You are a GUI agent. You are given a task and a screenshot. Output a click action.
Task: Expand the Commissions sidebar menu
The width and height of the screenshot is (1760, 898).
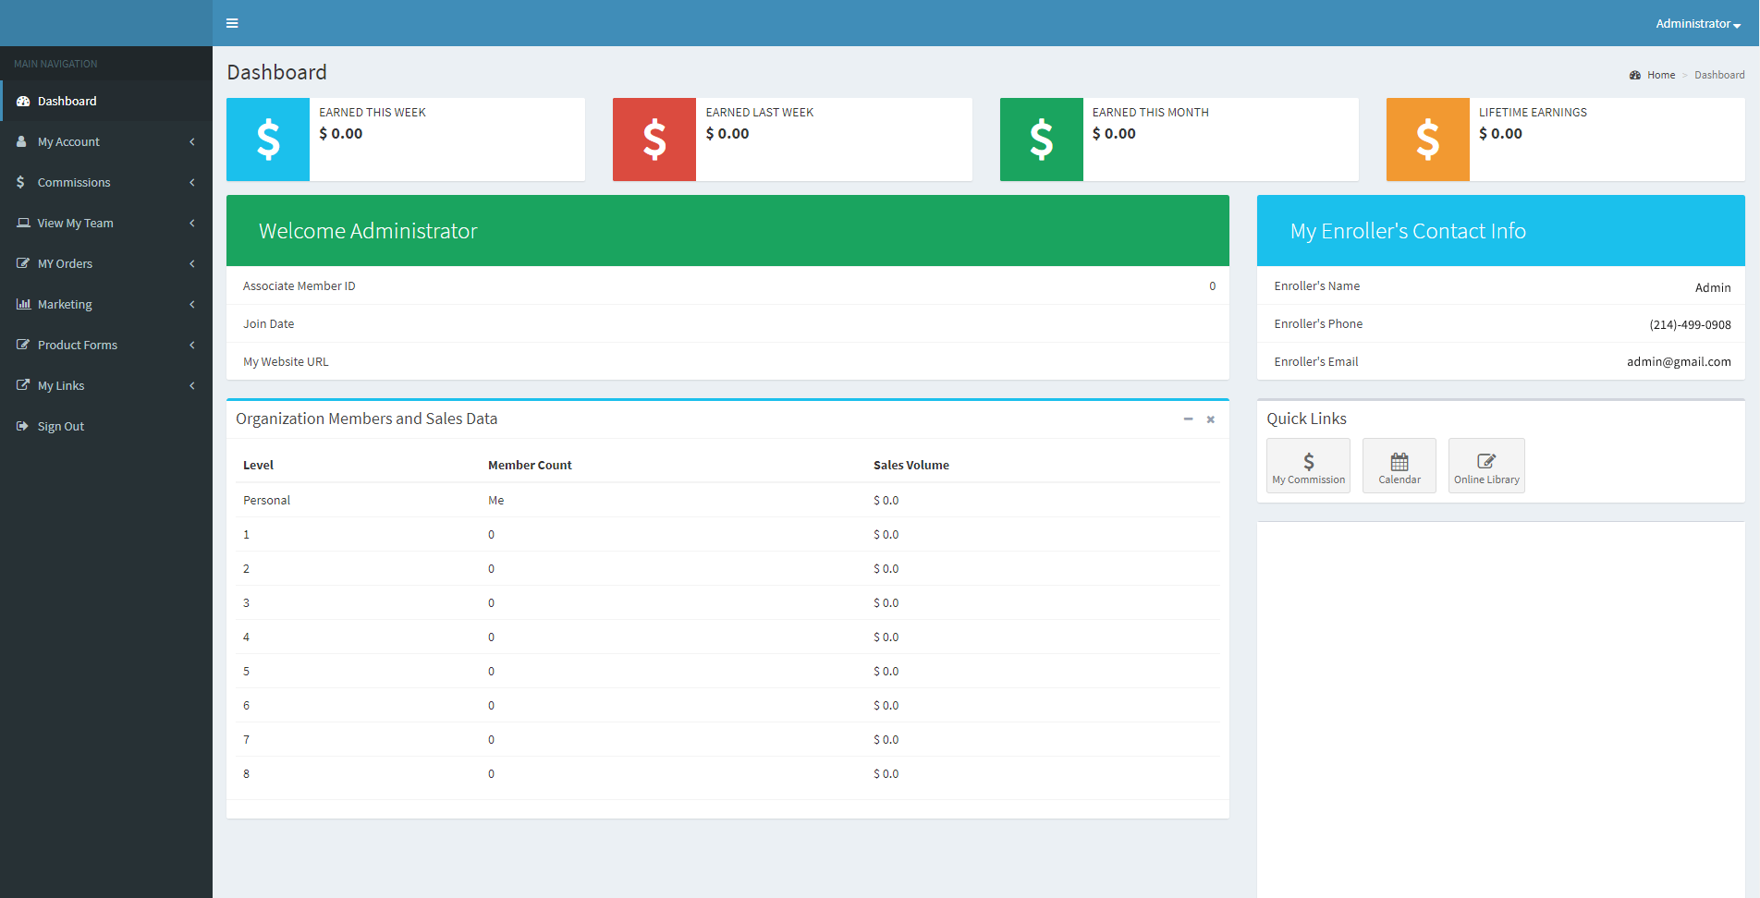point(74,183)
